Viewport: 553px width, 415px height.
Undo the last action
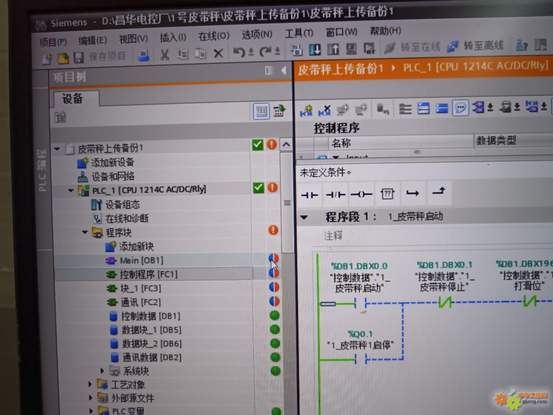click(239, 52)
